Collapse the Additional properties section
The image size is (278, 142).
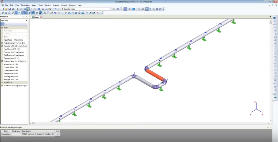[x=2, y=82]
